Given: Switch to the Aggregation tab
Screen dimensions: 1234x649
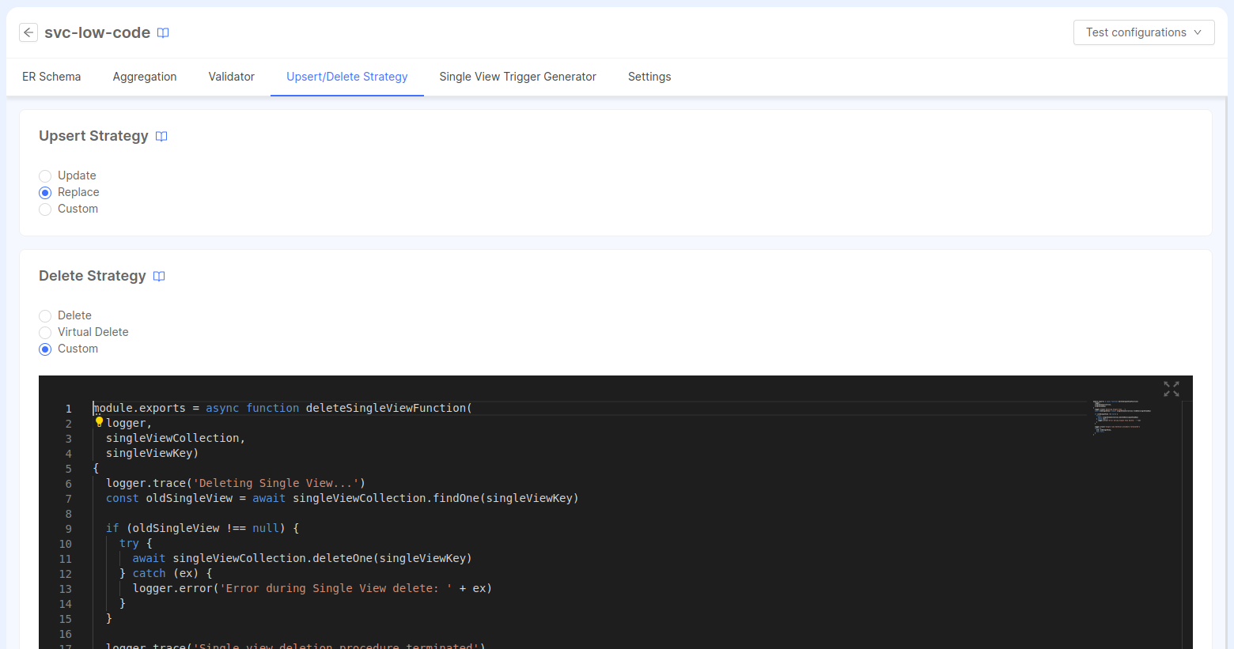Looking at the screenshot, I should [x=145, y=77].
